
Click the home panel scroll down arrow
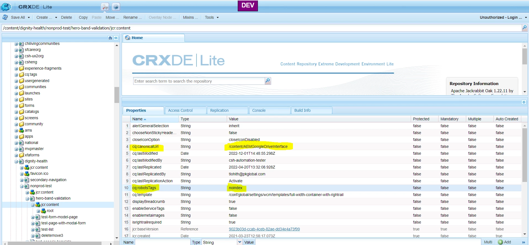pos(525,92)
